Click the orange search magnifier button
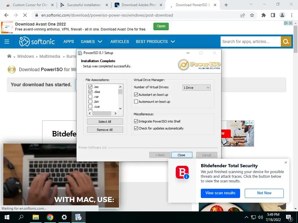 tap(286, 42)
